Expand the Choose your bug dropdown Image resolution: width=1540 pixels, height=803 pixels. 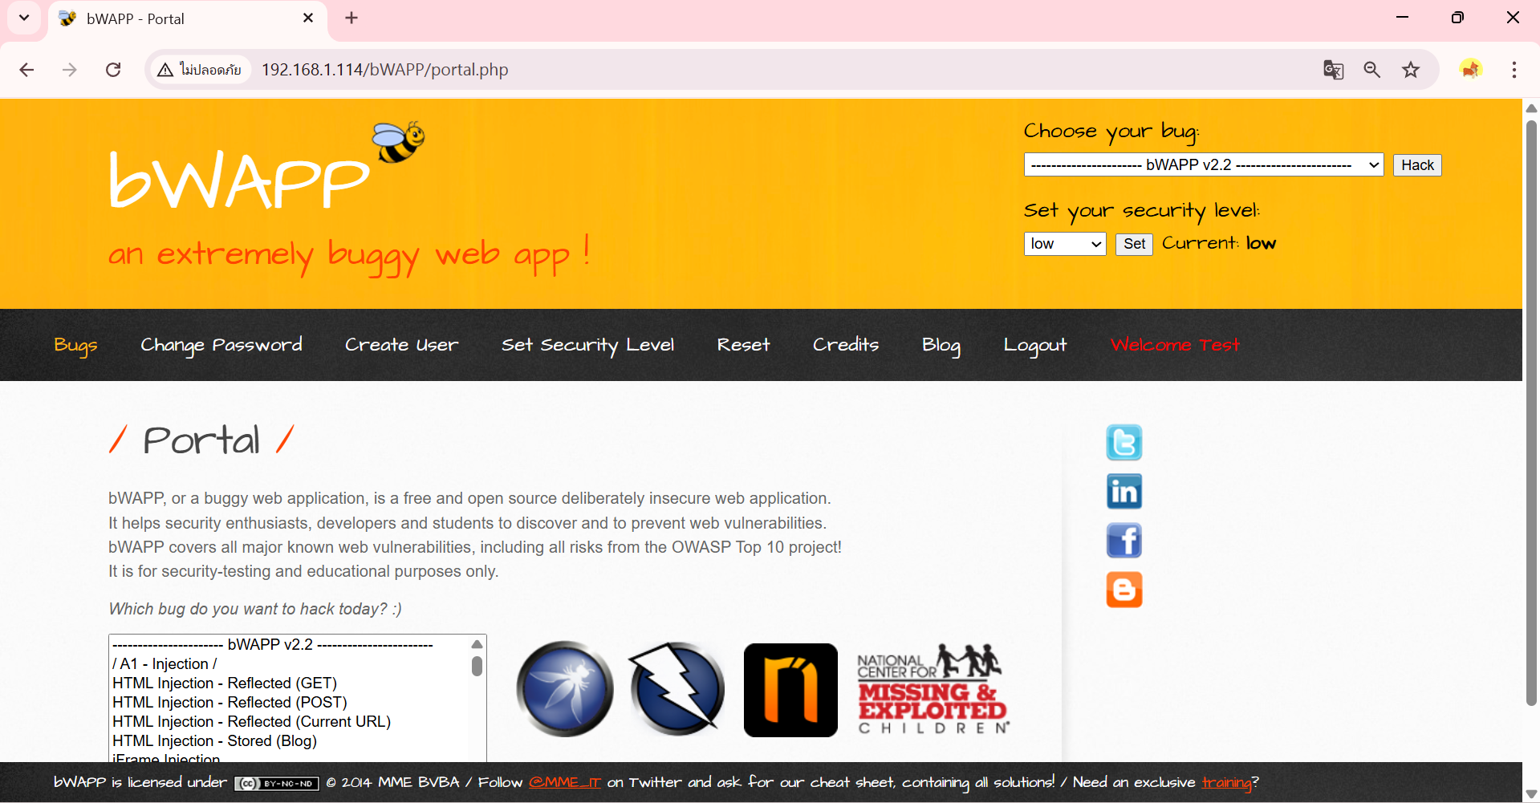tap(1203, 165)
